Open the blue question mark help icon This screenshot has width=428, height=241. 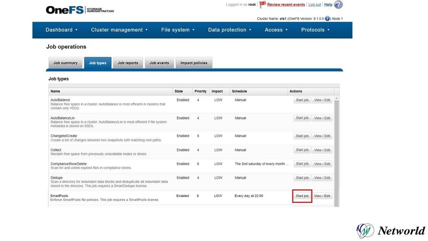pyautogui.click(x=338, y=5)
